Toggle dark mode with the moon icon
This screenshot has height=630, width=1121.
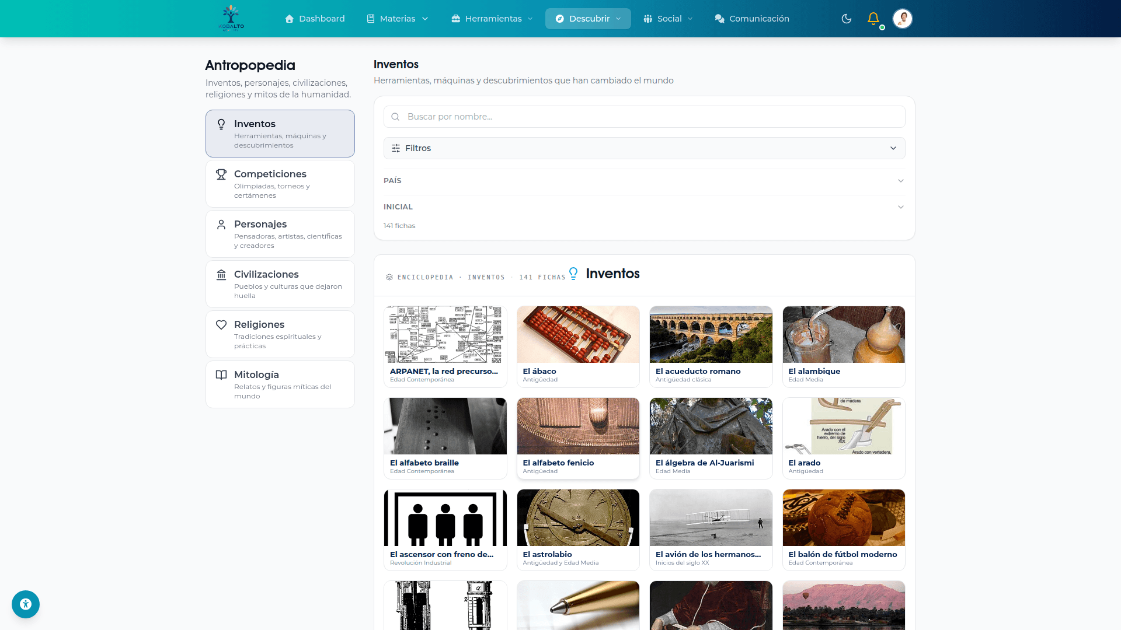click(847, 19)
